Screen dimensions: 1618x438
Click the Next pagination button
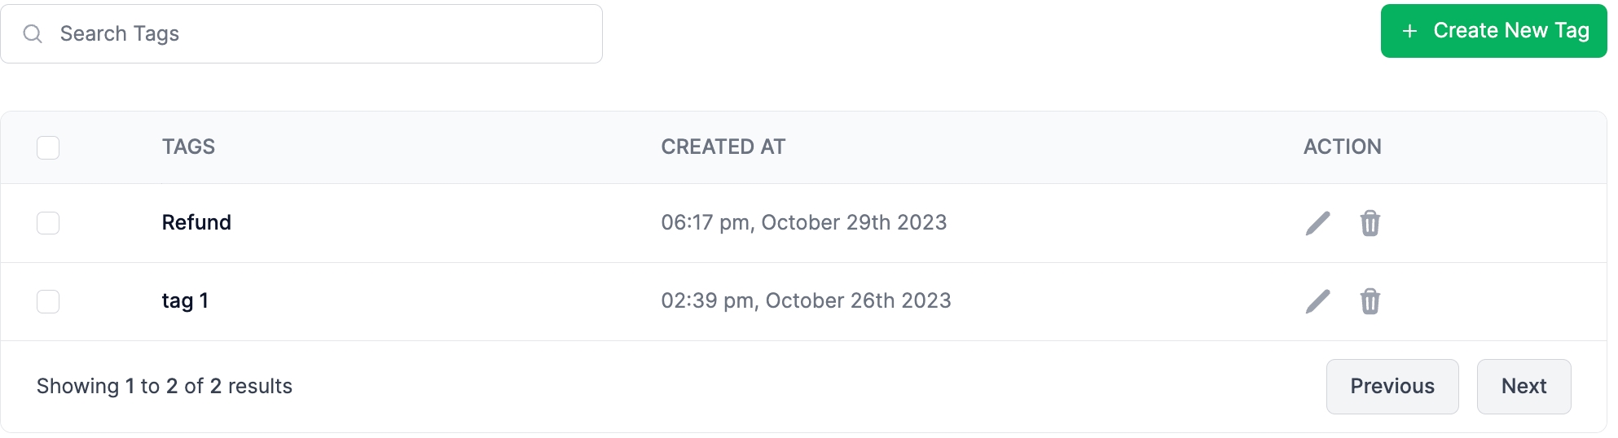[x=1523, y=386]
